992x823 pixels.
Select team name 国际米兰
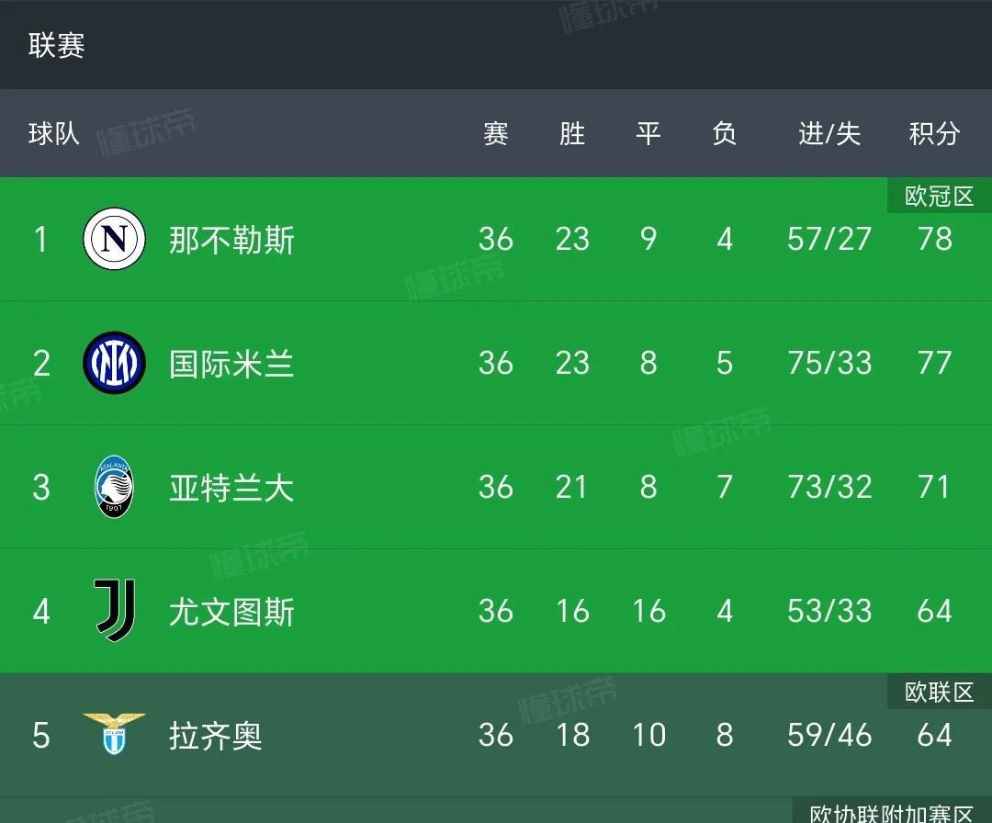[231, 364]
